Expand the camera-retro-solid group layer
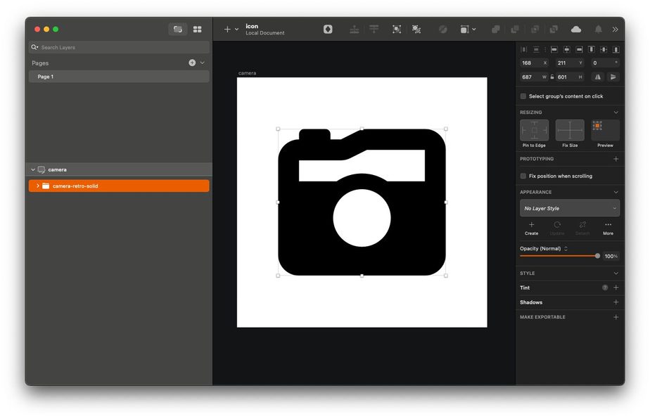 [x=38, y=186]
